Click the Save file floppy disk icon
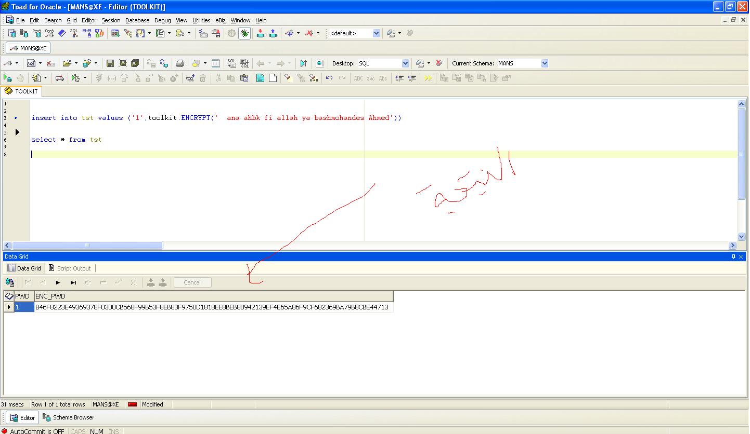This screenshot has height=434, width=750. coord(110,63)
